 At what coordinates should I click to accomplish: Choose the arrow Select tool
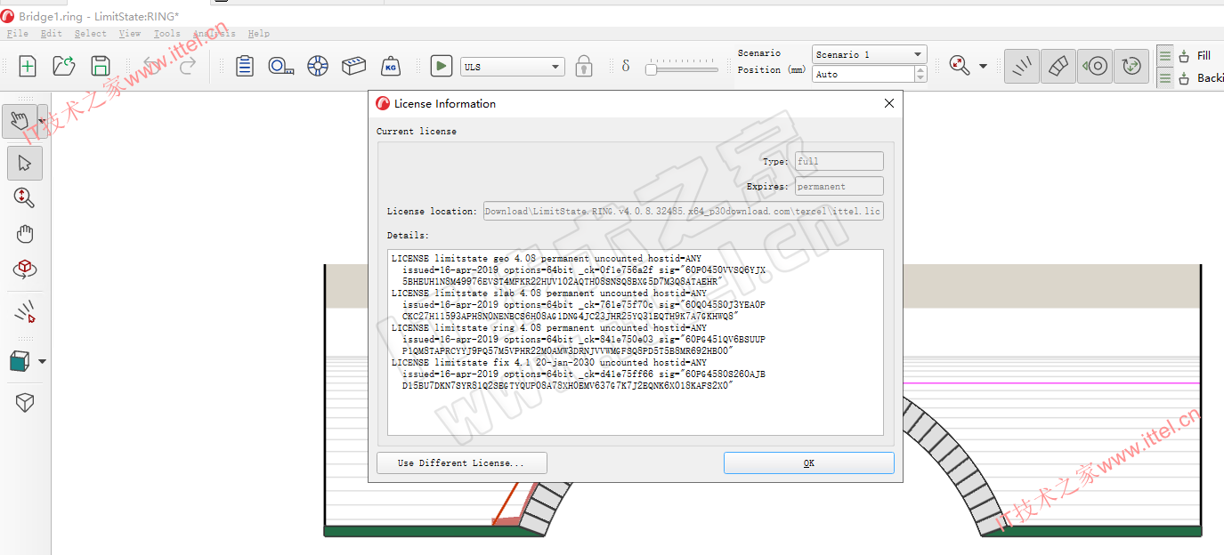(x=25, y=163)
